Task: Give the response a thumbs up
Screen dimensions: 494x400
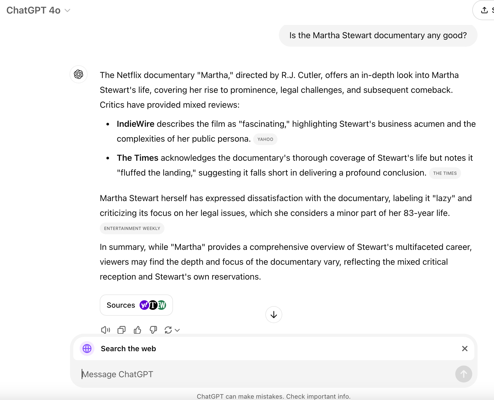Action: [137, 330]
